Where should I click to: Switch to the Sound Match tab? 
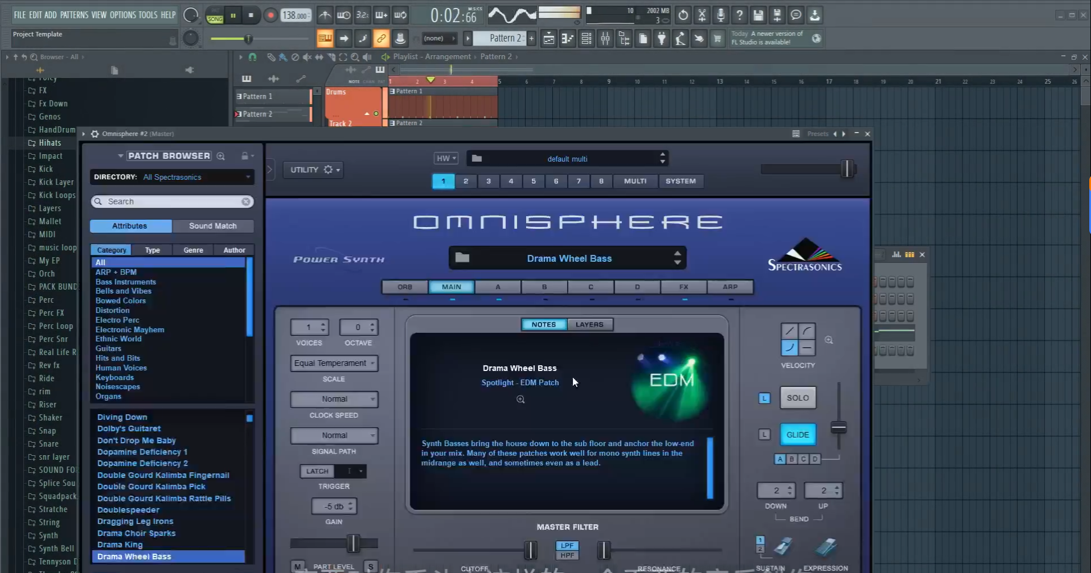click(x=213, y=226)
